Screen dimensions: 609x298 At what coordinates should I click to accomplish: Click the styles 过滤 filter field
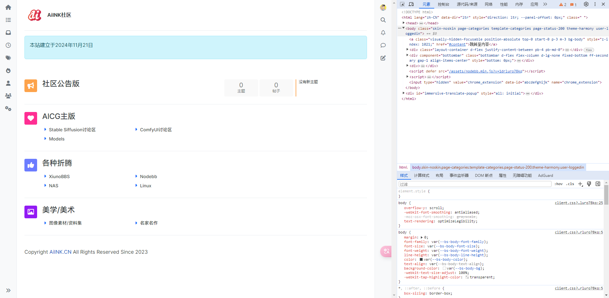(x=475, y=184)
